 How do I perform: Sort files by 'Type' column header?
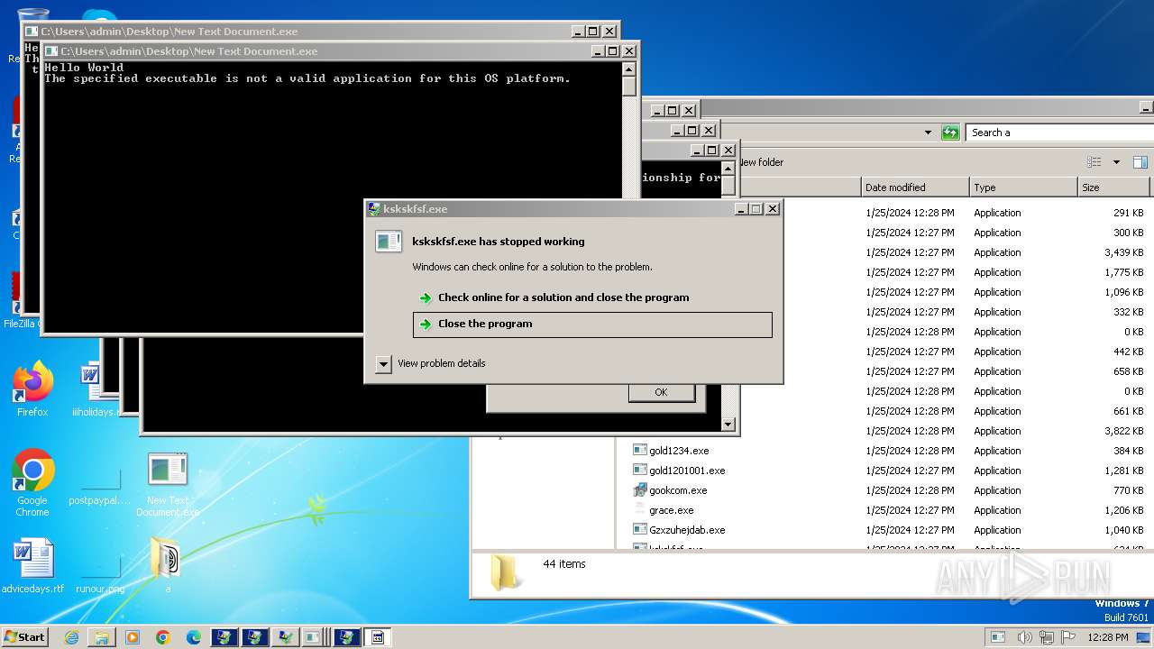1023,187
